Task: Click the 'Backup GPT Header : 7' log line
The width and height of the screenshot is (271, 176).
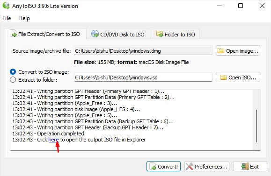Action: coord(88,127)
